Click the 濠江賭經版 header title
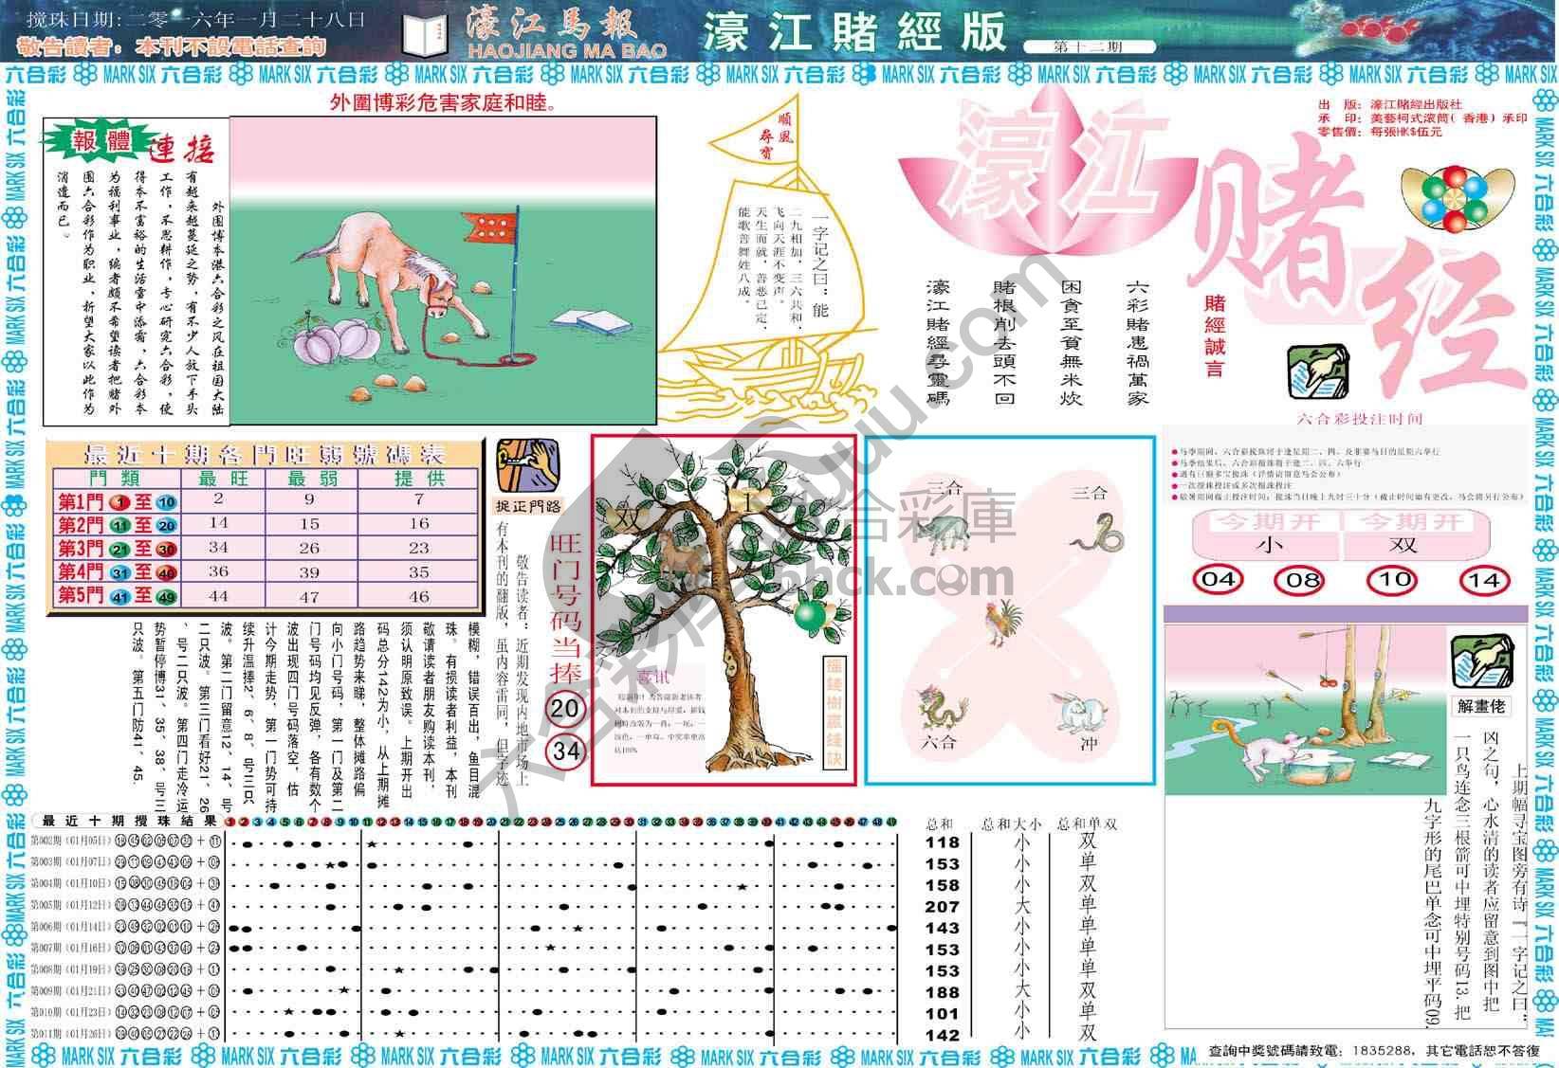1559x1068 pixels. click(x=853, y=33)
